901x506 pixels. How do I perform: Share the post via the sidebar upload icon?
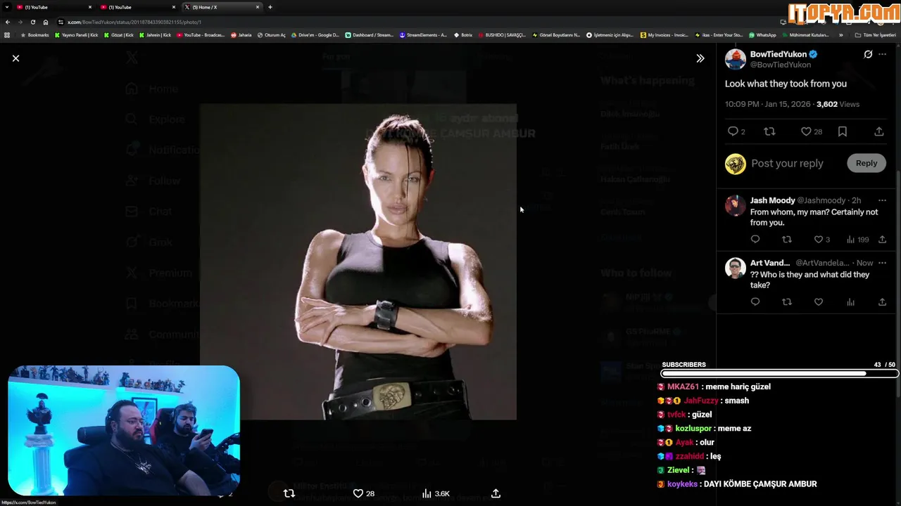878,131
